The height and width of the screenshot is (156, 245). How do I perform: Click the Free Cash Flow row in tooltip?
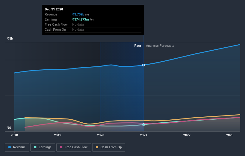pos(93,25)
